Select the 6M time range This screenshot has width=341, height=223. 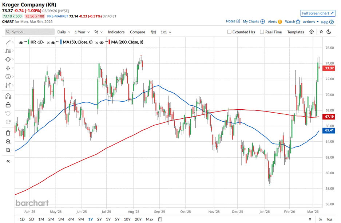71,219
